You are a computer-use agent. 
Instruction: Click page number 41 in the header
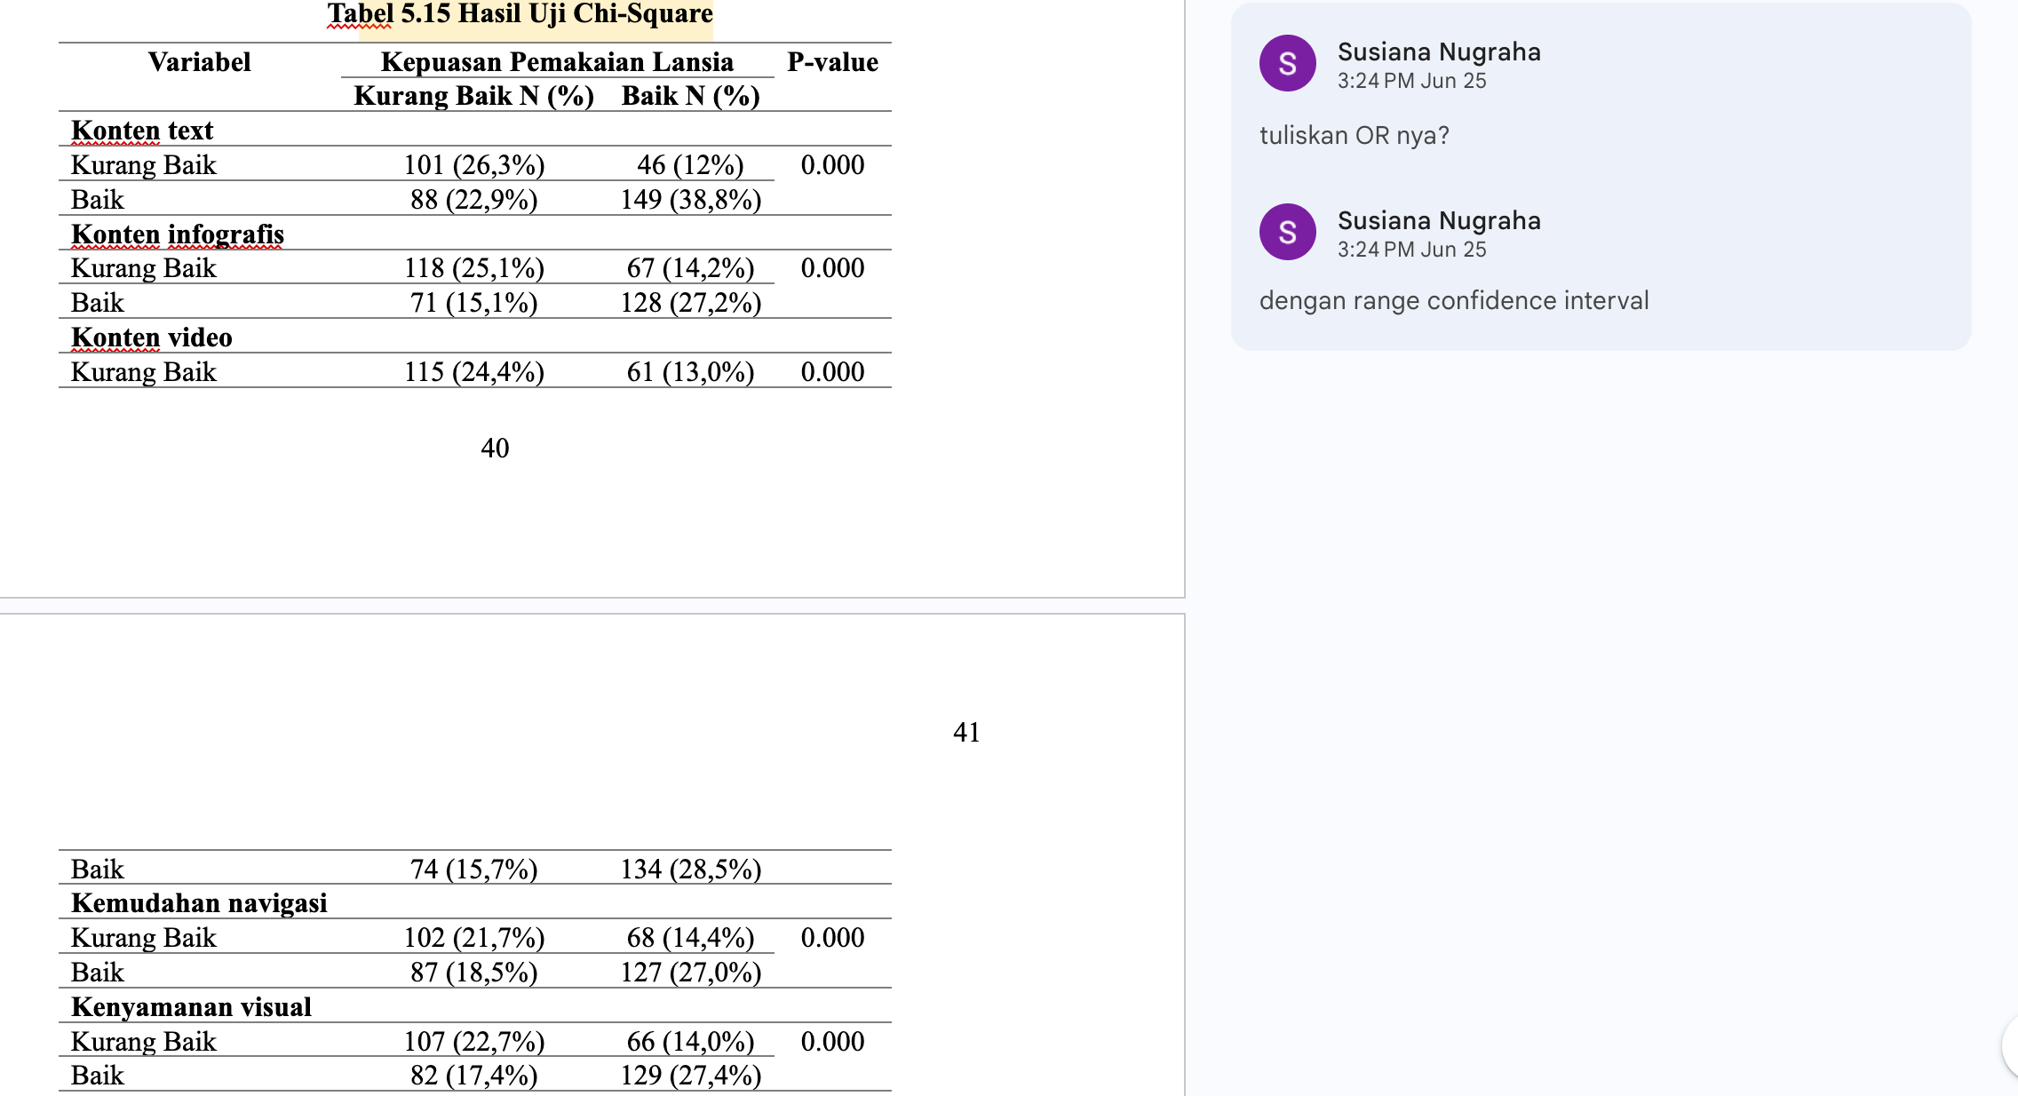[966, 733]
